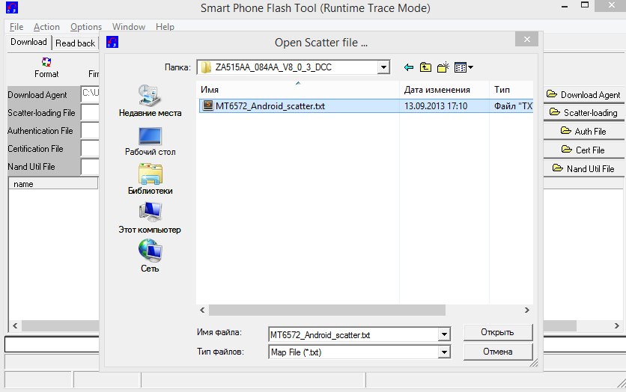Click the Flash Tool icon in the dialog title
Screen dimensions: 626x392
112,43
